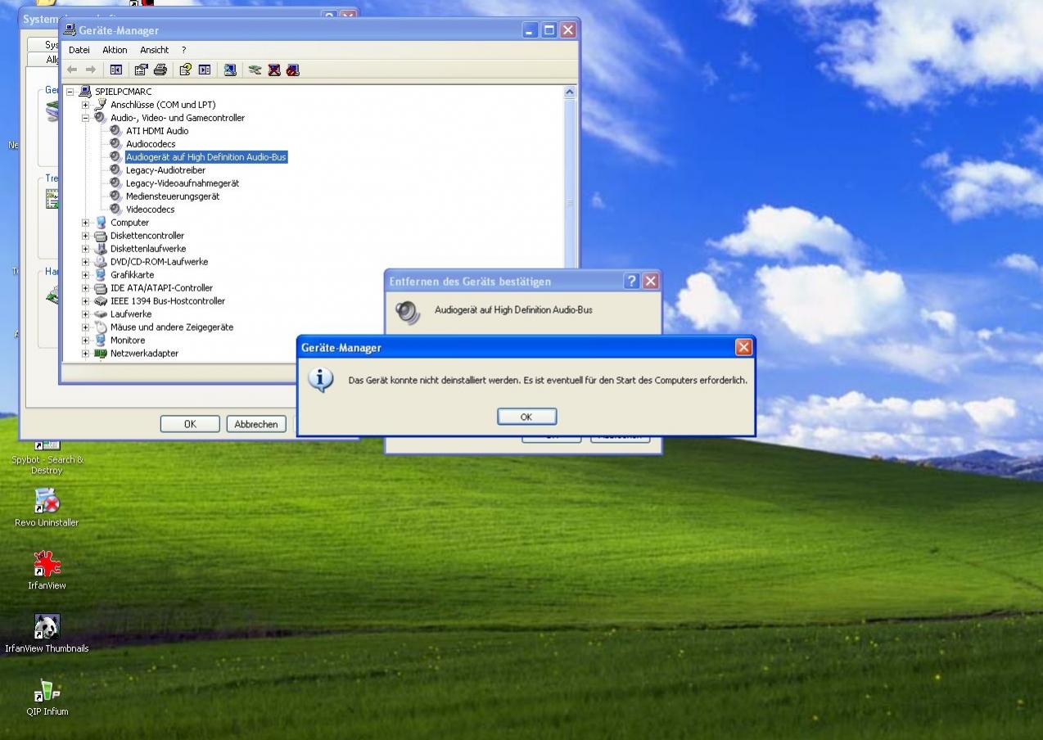The height and width of the screenshot is (740, 1043).
Task: Click the Disable device toolbar icon
Action: (x=293, y=70)
